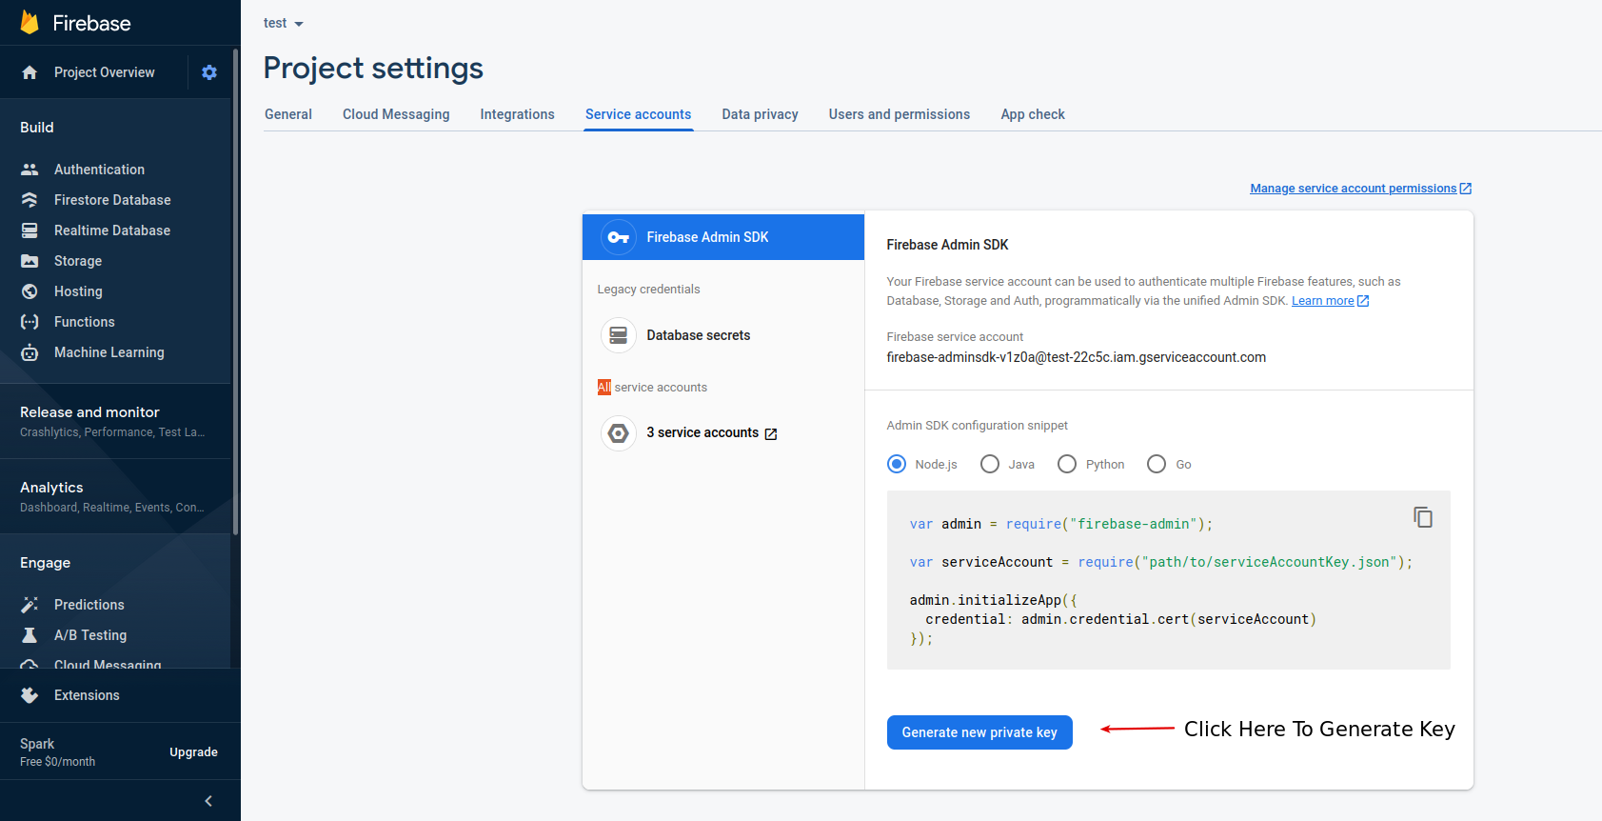Select the Go radio button
1602x821 pixels.
(1157, 464)
